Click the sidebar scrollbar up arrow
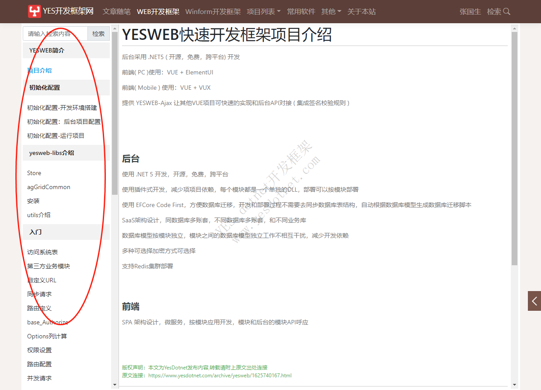The height and width of the screenshot is (390, 541). (x=115, y=28)
